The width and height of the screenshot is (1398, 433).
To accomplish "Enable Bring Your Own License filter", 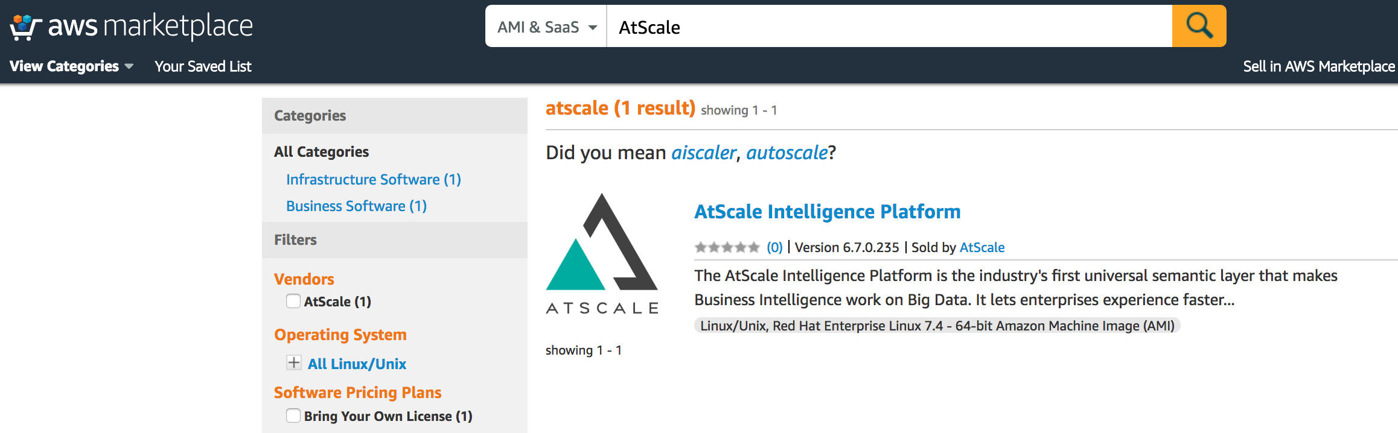I will click(293, 416).
